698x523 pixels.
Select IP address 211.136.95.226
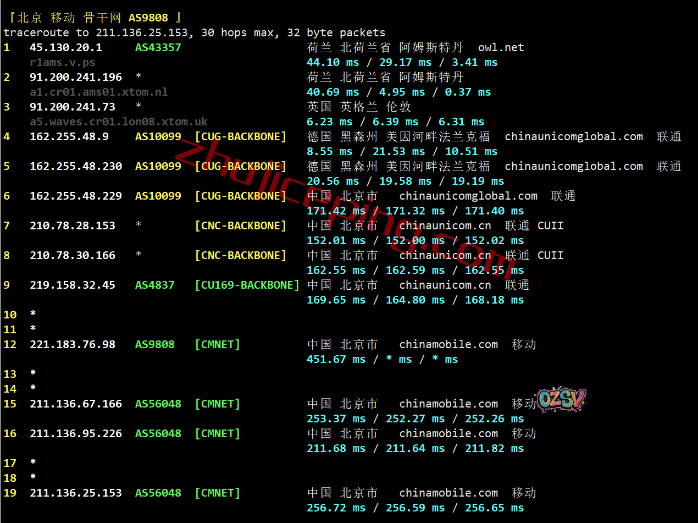(x=75, y=434)
